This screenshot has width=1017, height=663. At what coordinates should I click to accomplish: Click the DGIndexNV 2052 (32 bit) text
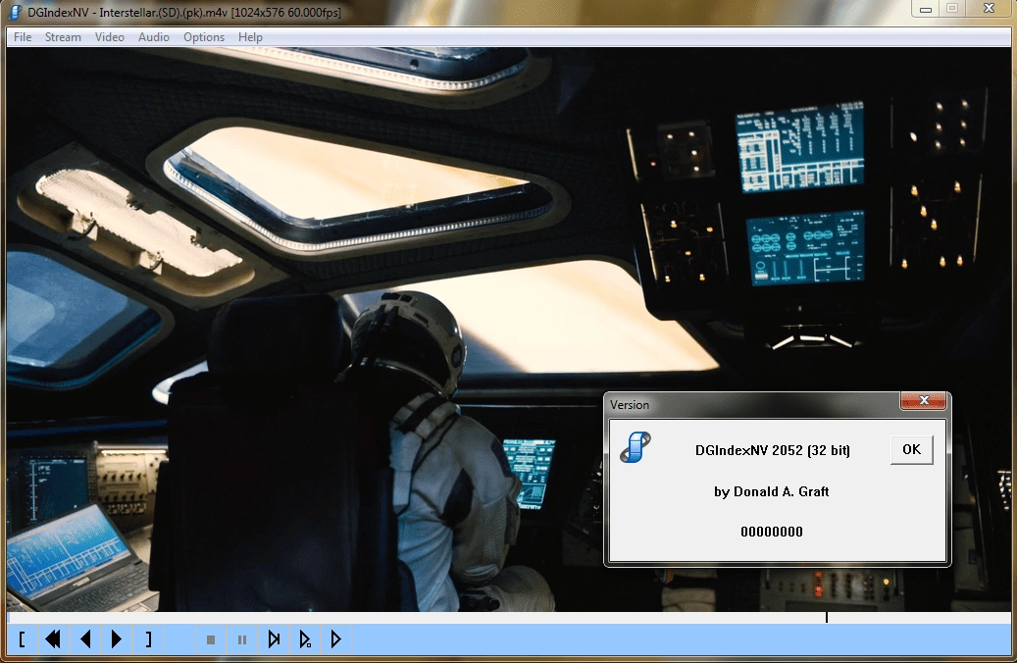coord(772,450)
